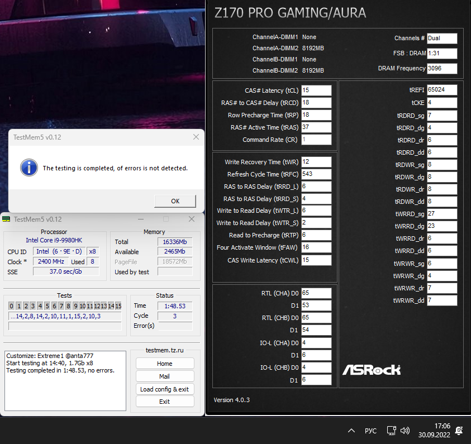The height and width of the screenshot is (444, 471).
Task: Click the Exit button in TestMem5
Action: point(165,402)
